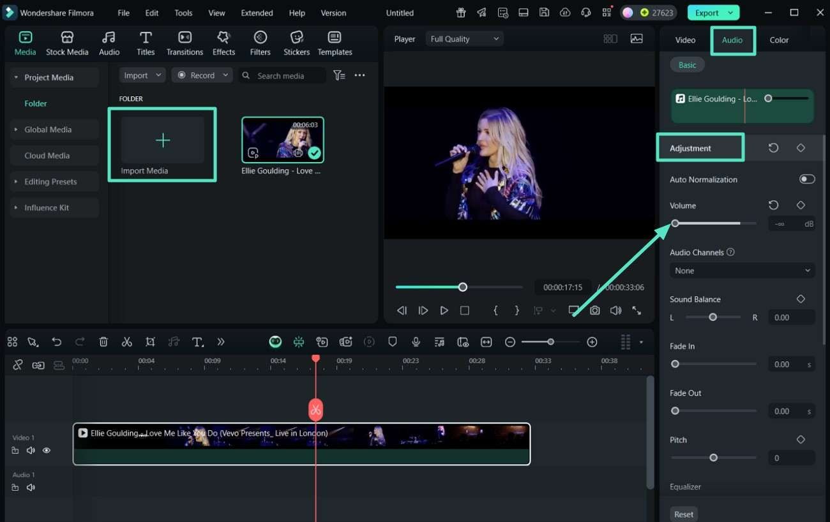The height and width of the screenshot is (522, 830).
Task: Open the File menu
Action: tap(123, 13)
